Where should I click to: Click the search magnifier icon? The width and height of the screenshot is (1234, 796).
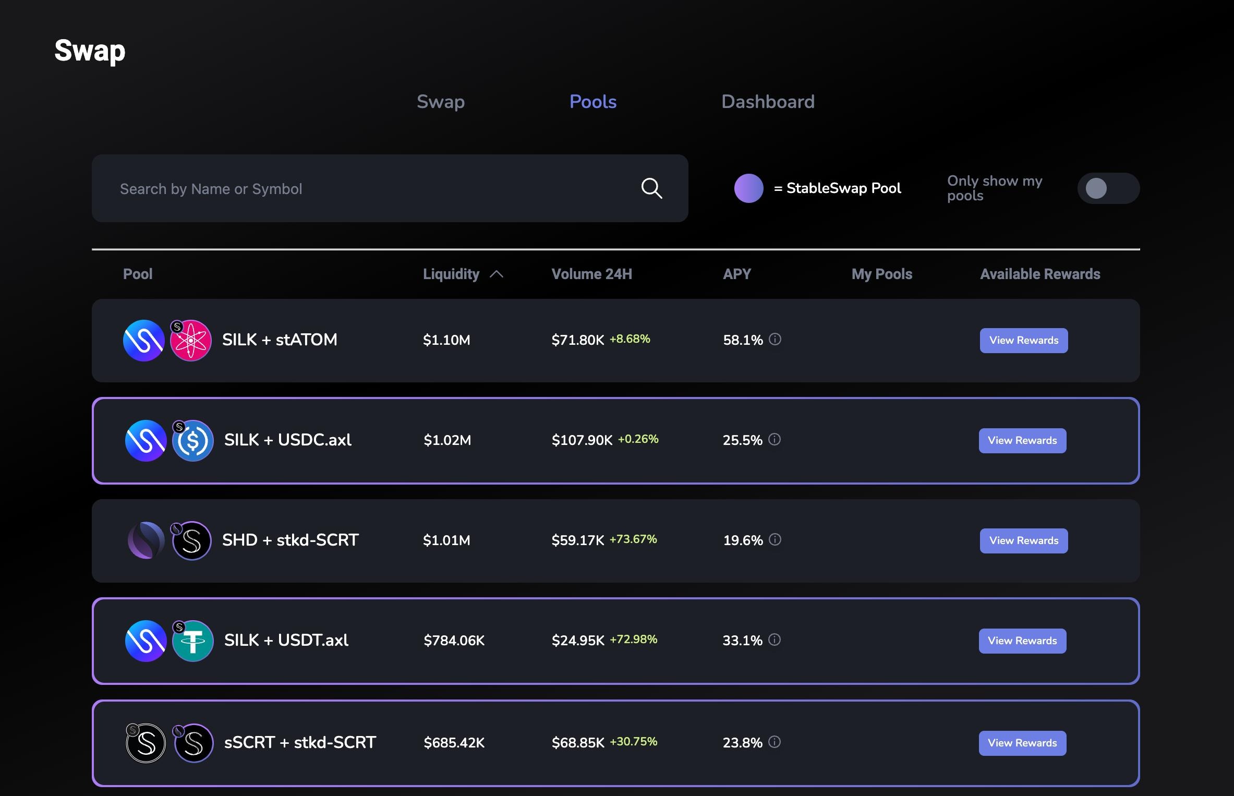point(651,188)
